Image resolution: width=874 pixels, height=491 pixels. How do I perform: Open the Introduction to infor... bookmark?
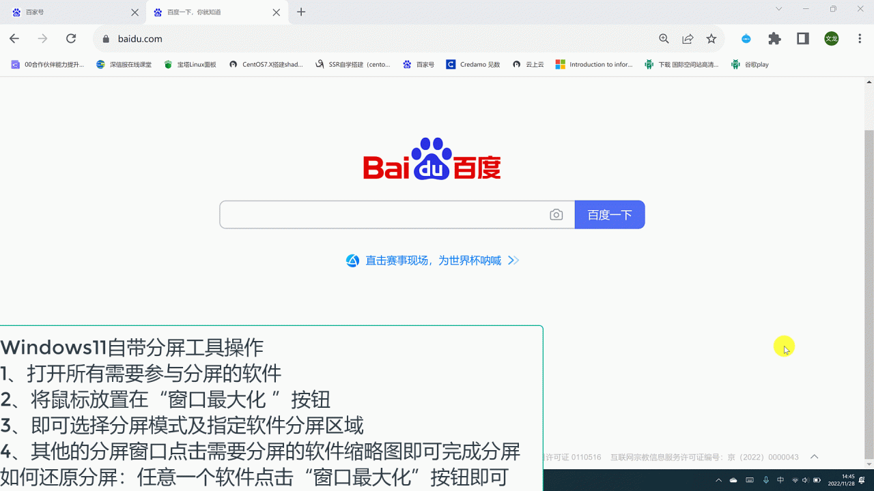594,65
